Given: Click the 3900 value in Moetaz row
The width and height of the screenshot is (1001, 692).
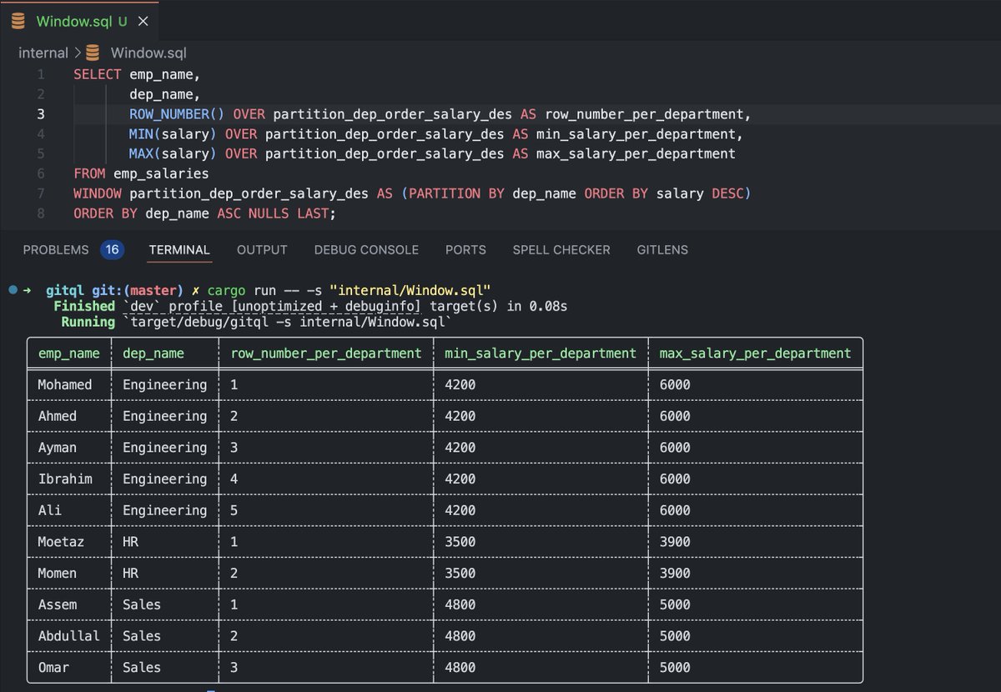Looking at the screenshot, I should tap(675, 542).
